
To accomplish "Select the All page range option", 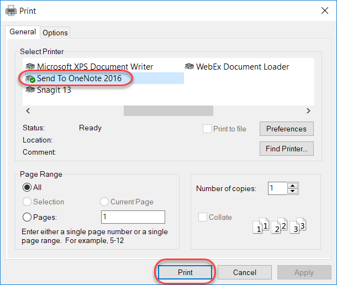I will (27, 187).
